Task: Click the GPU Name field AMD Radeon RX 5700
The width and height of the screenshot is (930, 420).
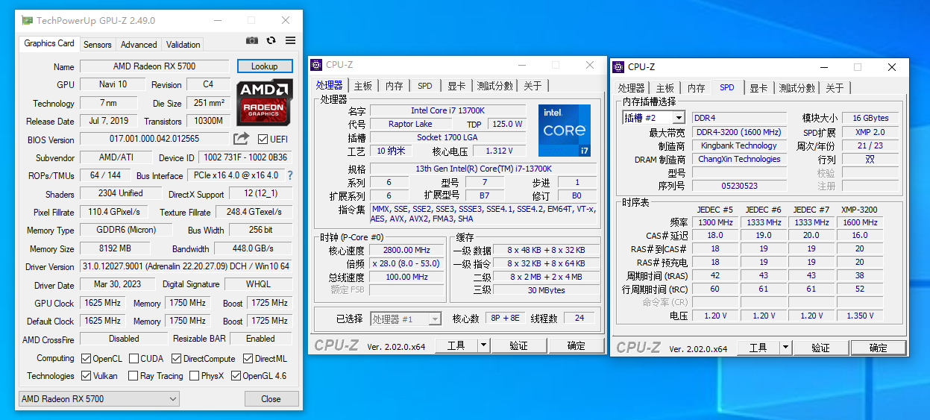Action: point(154,66)
